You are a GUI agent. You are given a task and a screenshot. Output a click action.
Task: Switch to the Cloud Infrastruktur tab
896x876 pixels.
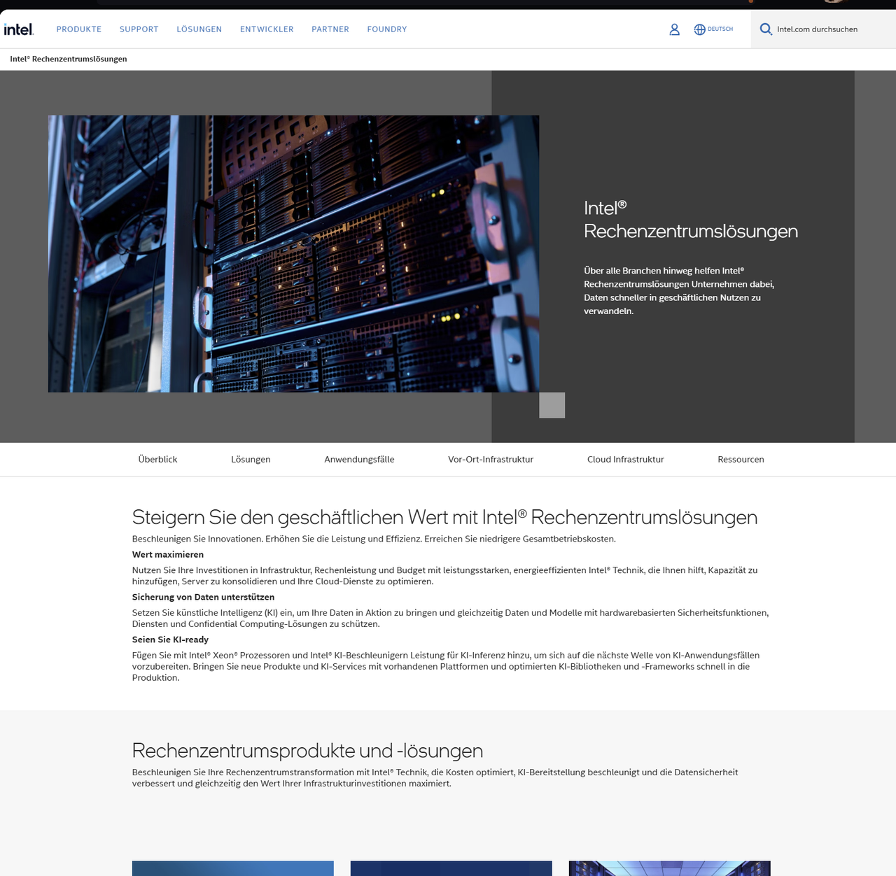625,460
